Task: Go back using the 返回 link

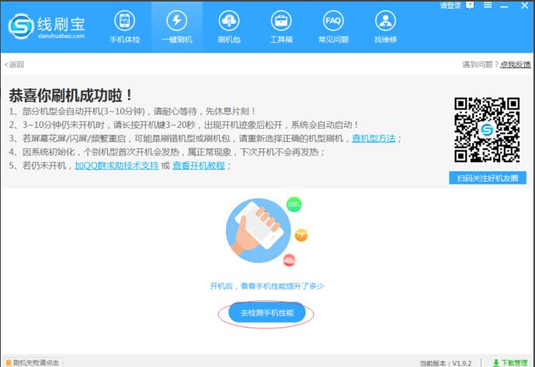Action: (15, 64)
